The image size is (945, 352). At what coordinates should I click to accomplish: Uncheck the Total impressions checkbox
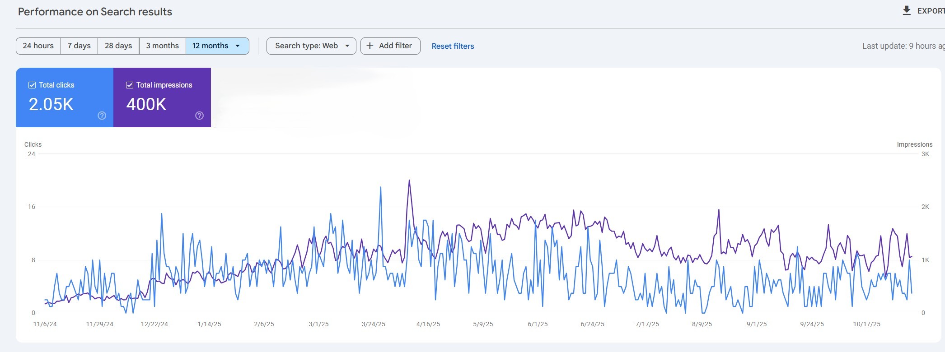(130, 85)
